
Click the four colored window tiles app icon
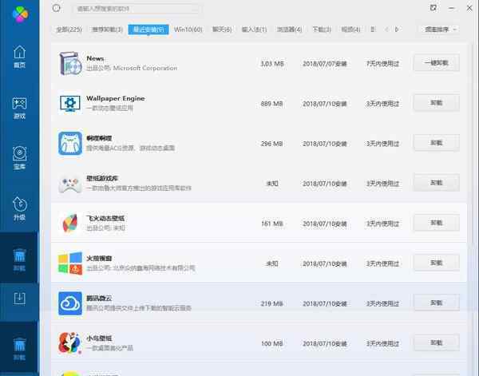click(x=70, y=263)
